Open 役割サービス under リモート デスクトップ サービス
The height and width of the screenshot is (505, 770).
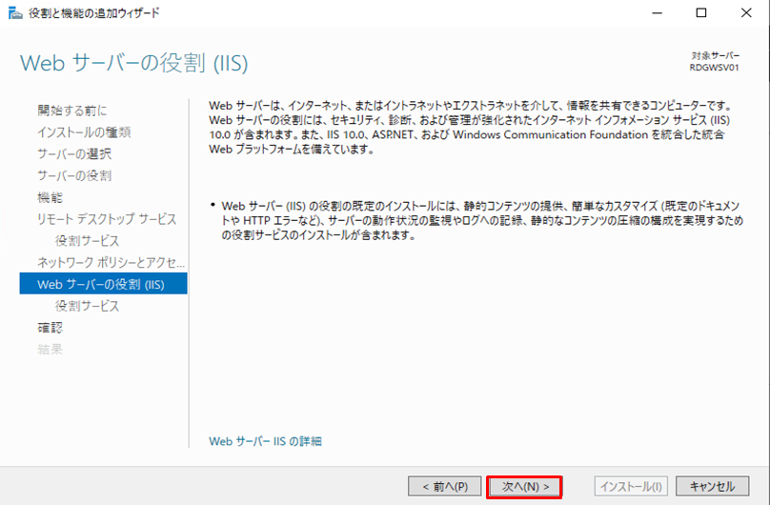(x=87, y=241)
